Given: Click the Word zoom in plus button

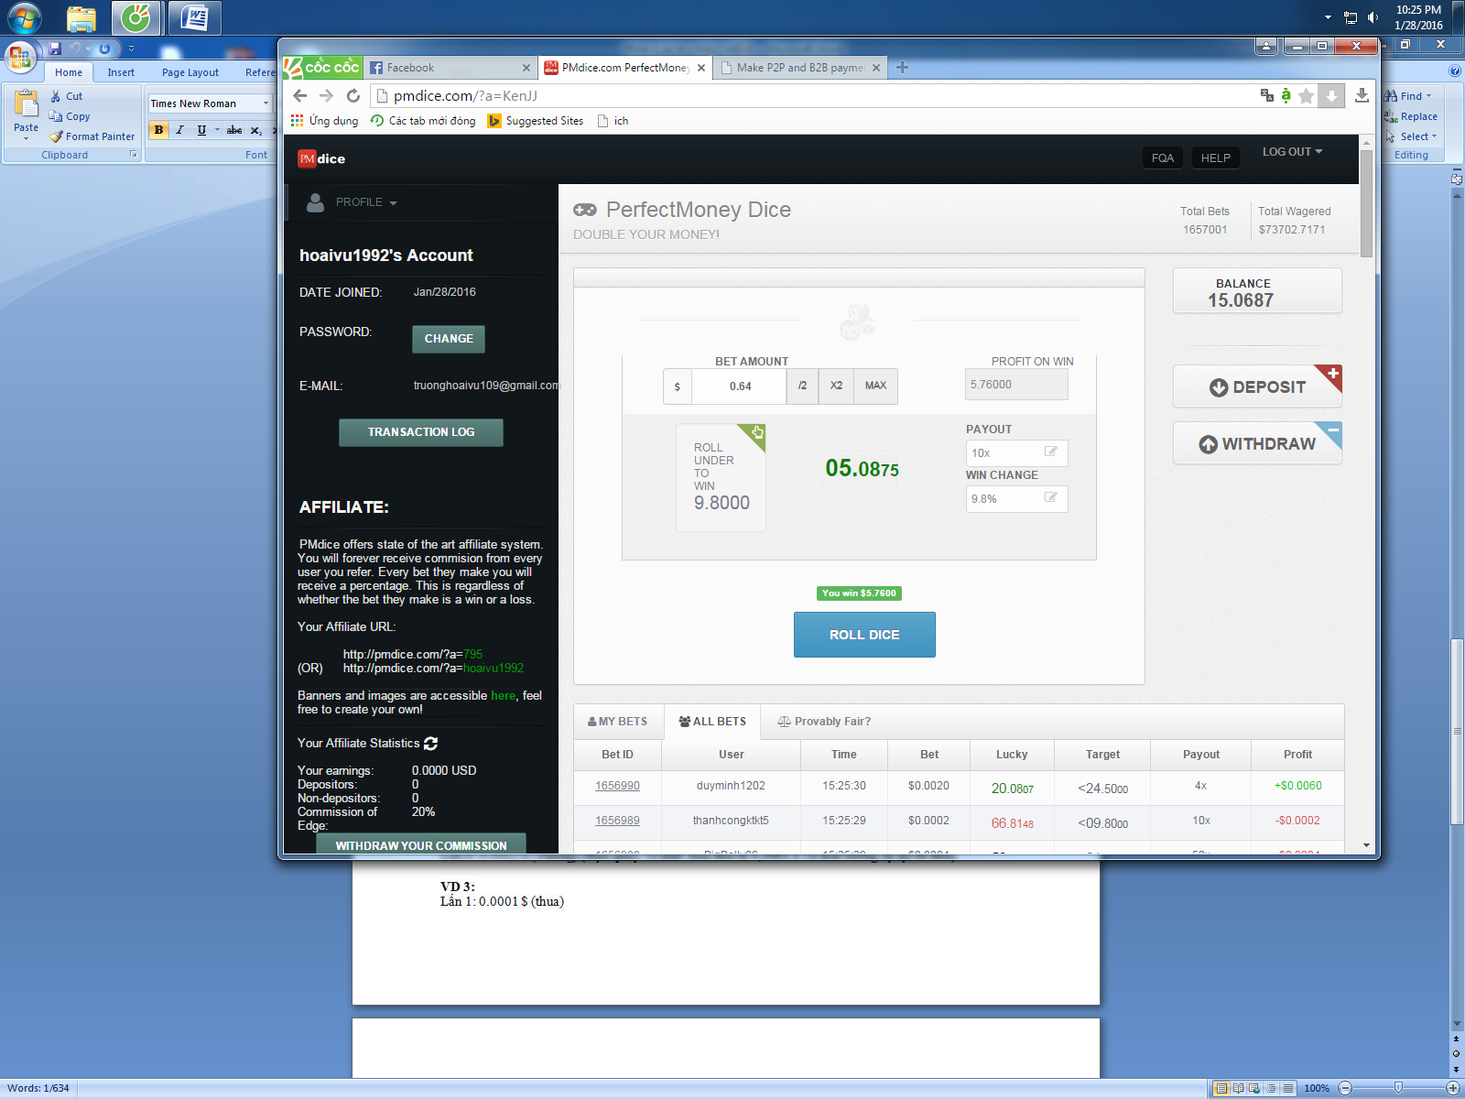Looking at the screenshot, I should click(1452, 1089).
